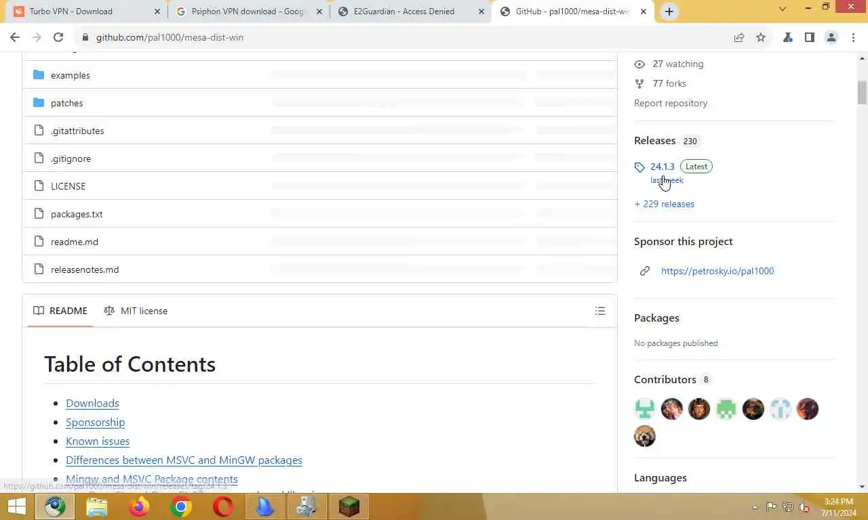Open the README outline list icon
The image size is (868, 520).
point(600,311)
